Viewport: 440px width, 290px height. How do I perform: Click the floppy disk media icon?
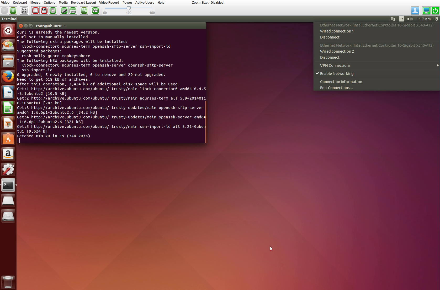[44, 10]
